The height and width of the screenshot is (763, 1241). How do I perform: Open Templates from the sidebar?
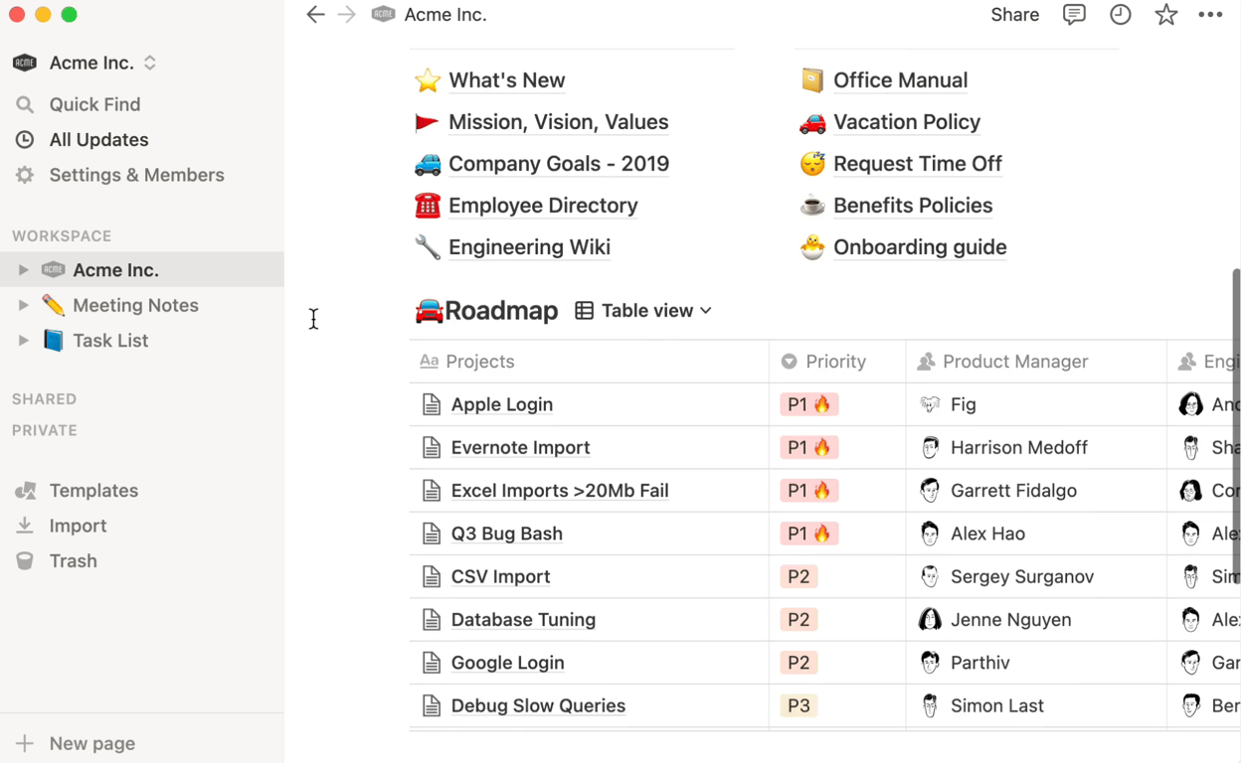click(x=93, y=491)
